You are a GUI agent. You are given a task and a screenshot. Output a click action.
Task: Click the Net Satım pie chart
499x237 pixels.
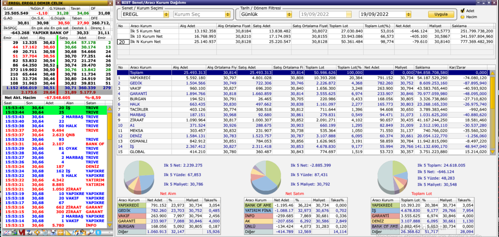(x=266, y=177)
